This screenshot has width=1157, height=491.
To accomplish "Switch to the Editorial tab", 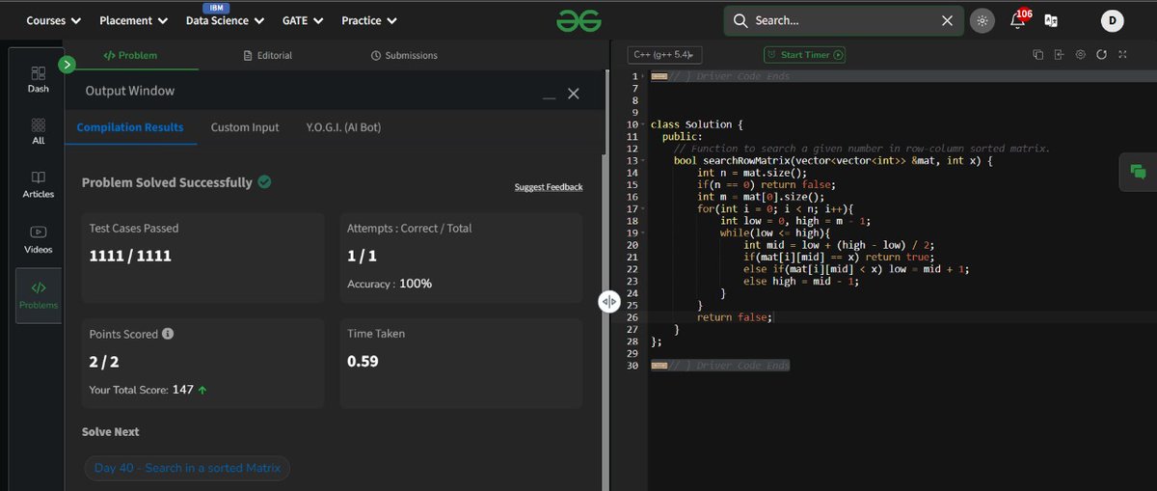I will [x=268, y=56].
